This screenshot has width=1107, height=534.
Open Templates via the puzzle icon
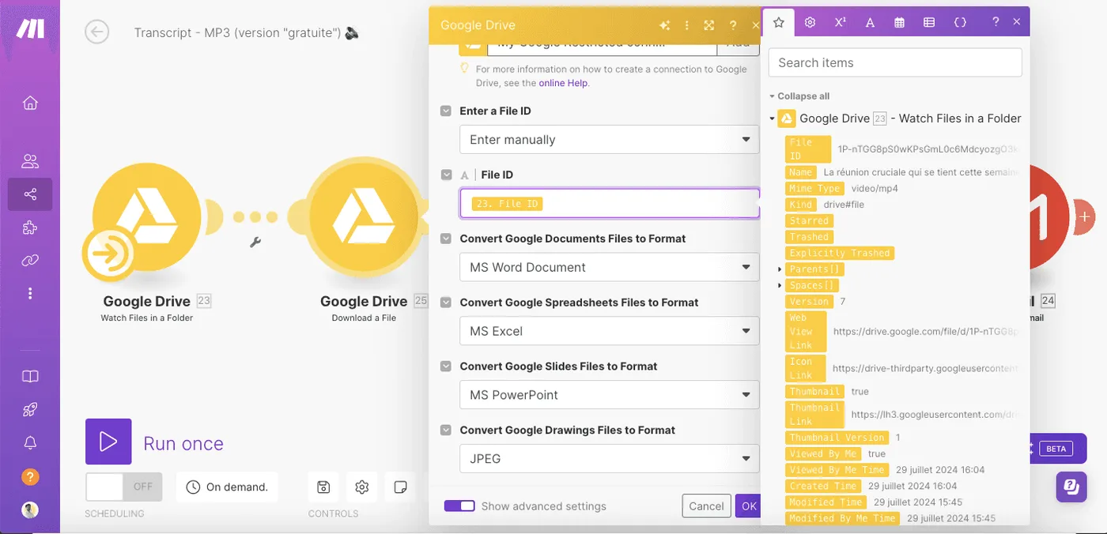[30, 228]
